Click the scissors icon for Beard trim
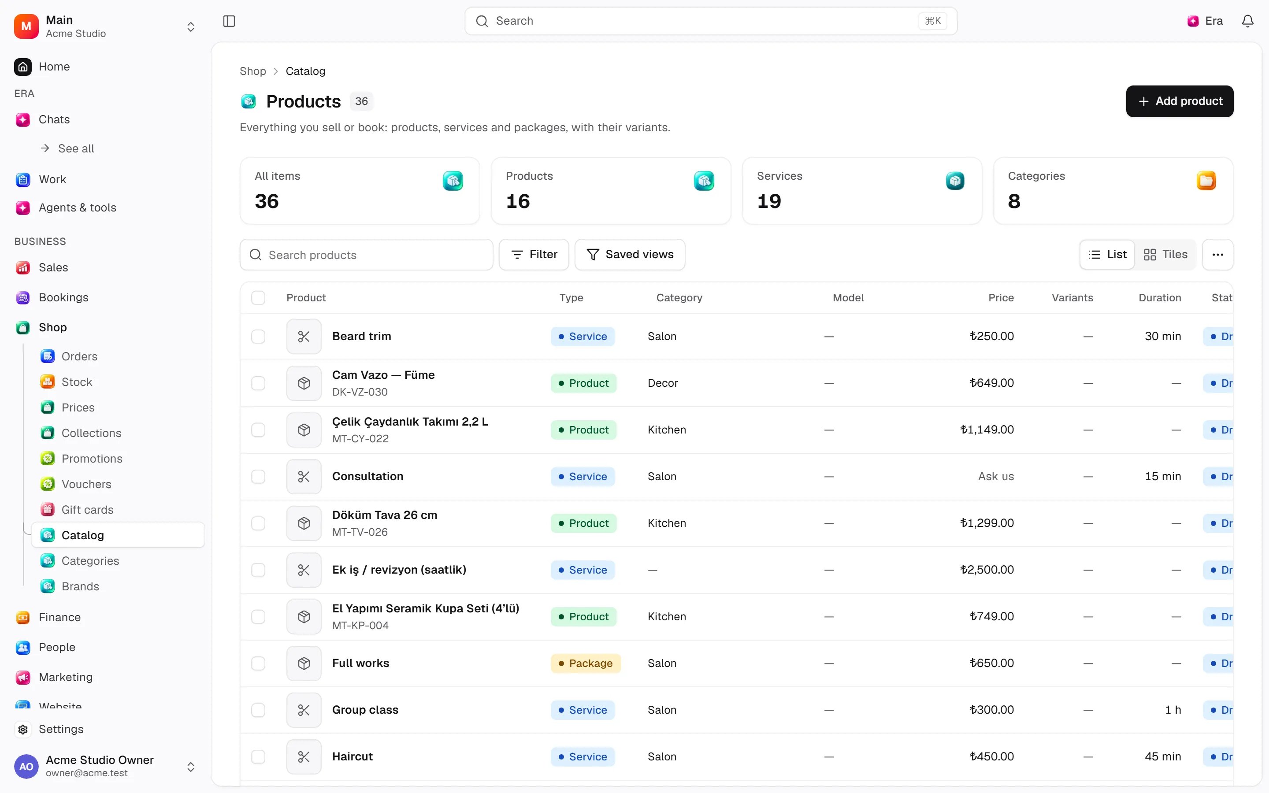This screenshot has width=1269, height=793. 304,337
